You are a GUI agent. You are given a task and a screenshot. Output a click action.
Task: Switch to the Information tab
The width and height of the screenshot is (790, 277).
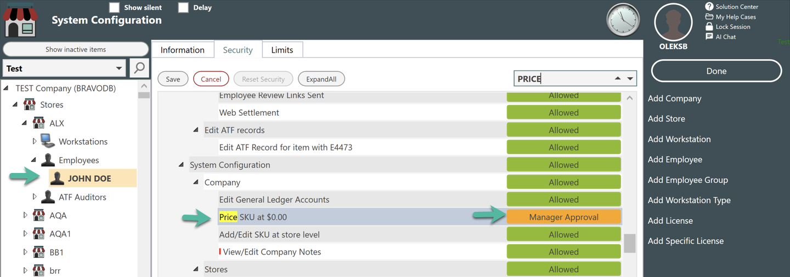point(183,50)
